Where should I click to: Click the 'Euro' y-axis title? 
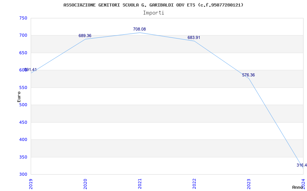pyautogui.click(x=19, y=97)
